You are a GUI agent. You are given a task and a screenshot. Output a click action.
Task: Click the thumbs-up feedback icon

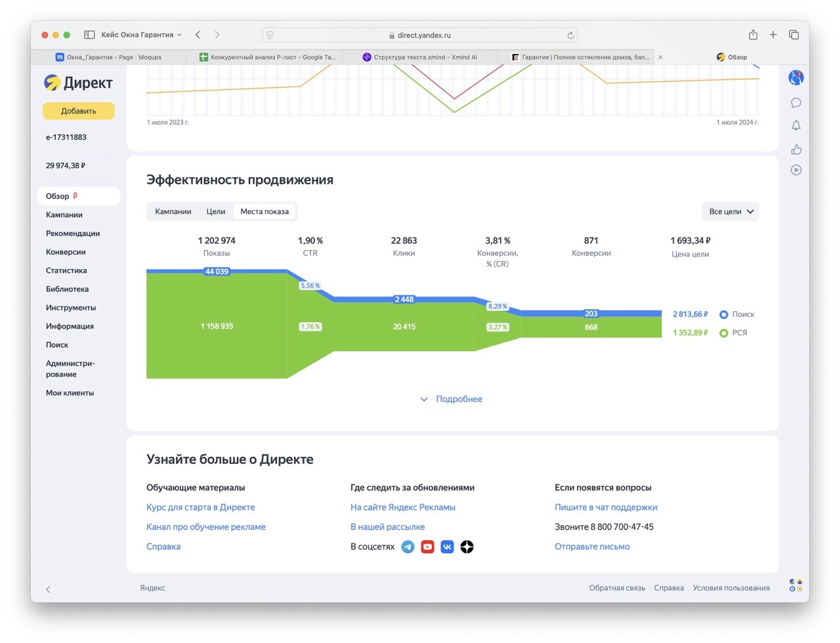(x=796, y=150)
